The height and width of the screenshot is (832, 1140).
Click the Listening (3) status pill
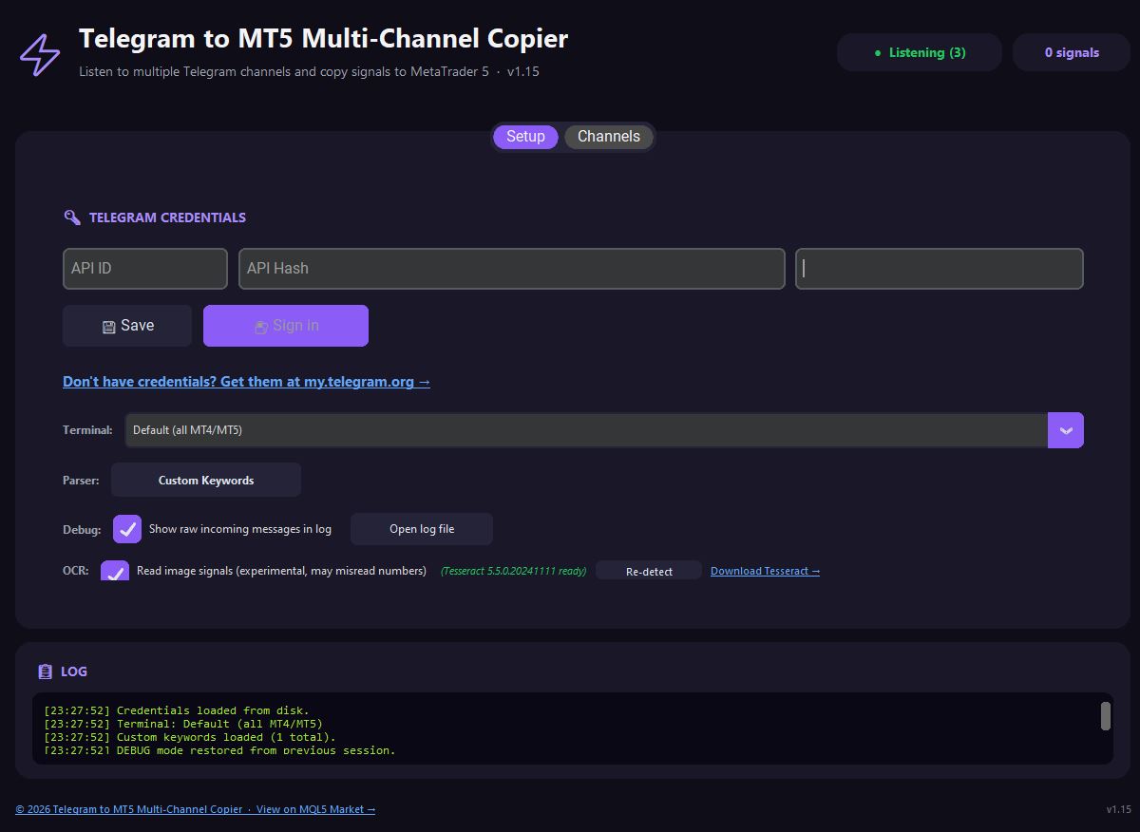coord(920,52)
